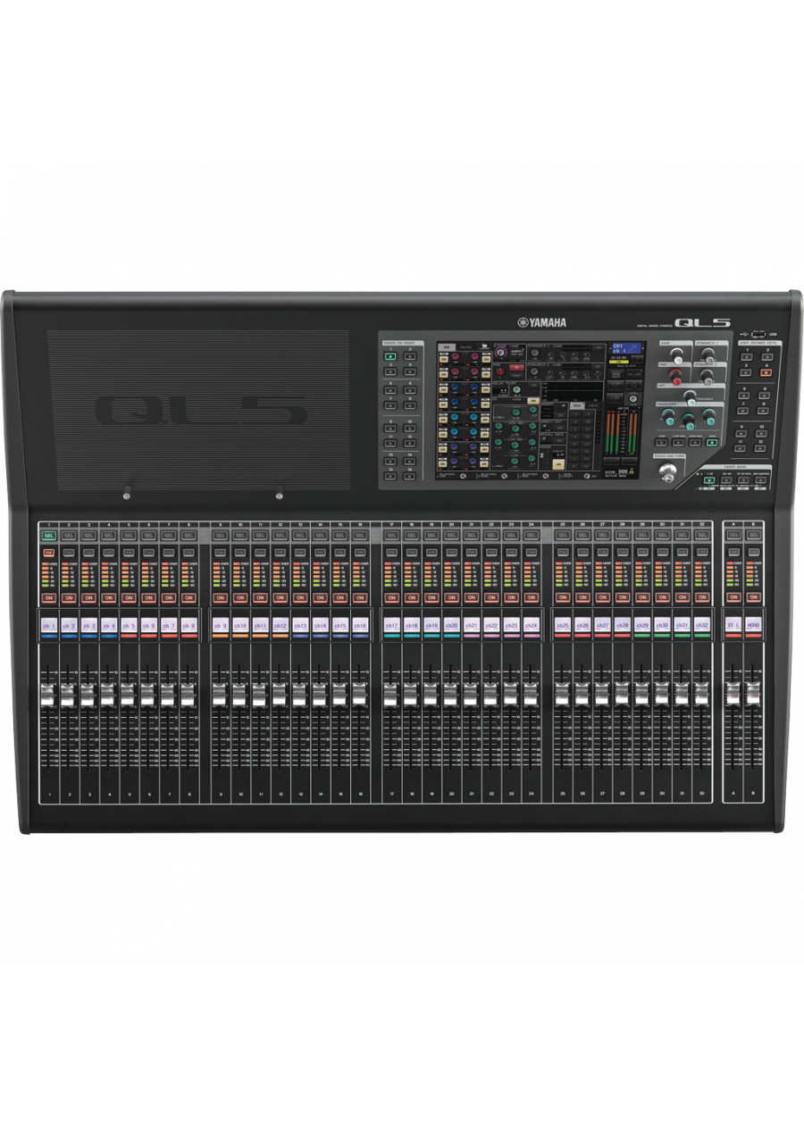
Task: Select the HIGH MID equalizer band key
Action: (x=696, y=442)
